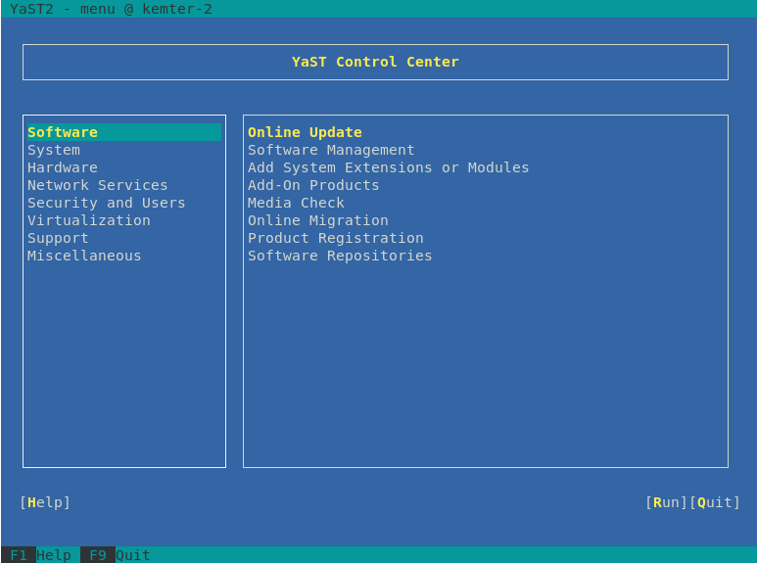757x563 pixels.
Task: Select the Support category
Action: pos(58,238)
